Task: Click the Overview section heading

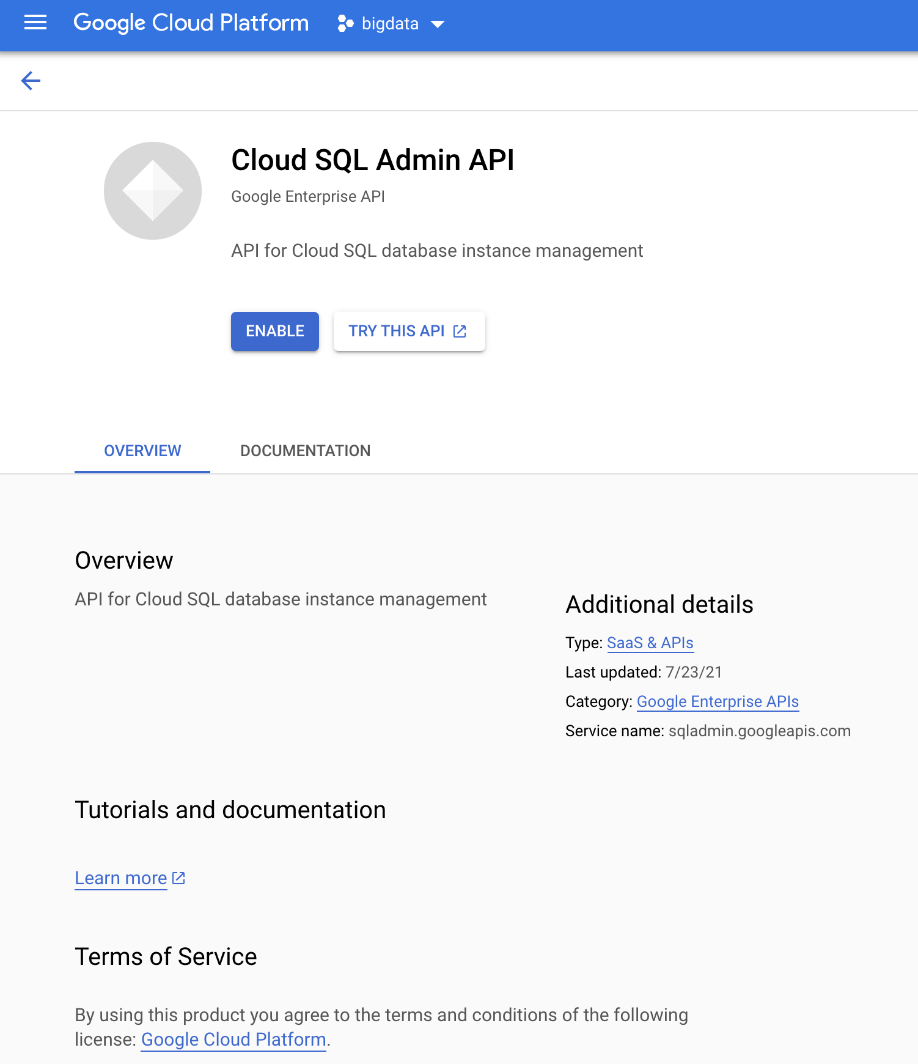Action: (x=124, y=560)
